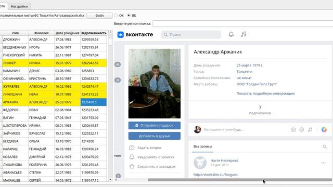Attach music via note icon in post box

310,129
